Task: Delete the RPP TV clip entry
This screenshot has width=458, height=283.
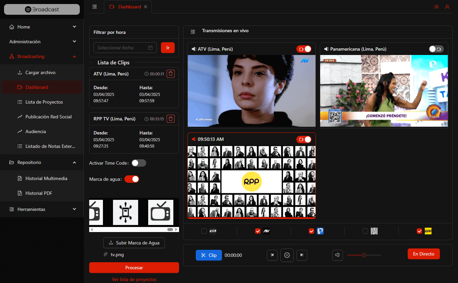Action: point(171,119)
